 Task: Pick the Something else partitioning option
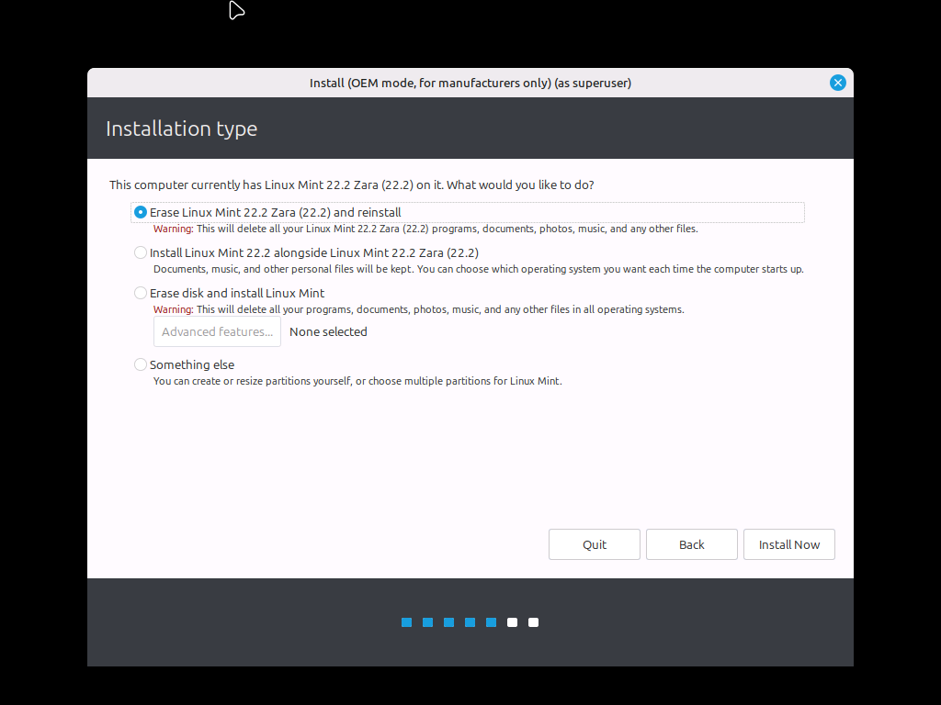click(x=141, y=364)
